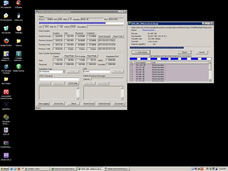Click Detect Device button
228x171 pixels.
coord(104,103)
